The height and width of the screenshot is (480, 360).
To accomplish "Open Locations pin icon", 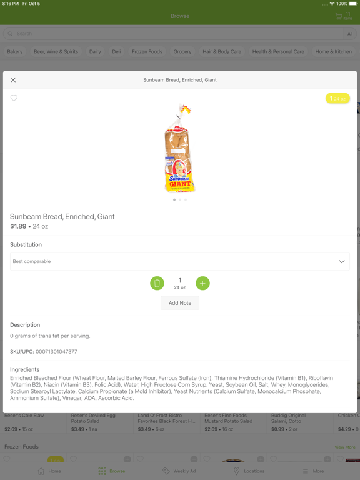I will (x=236, y=471).
